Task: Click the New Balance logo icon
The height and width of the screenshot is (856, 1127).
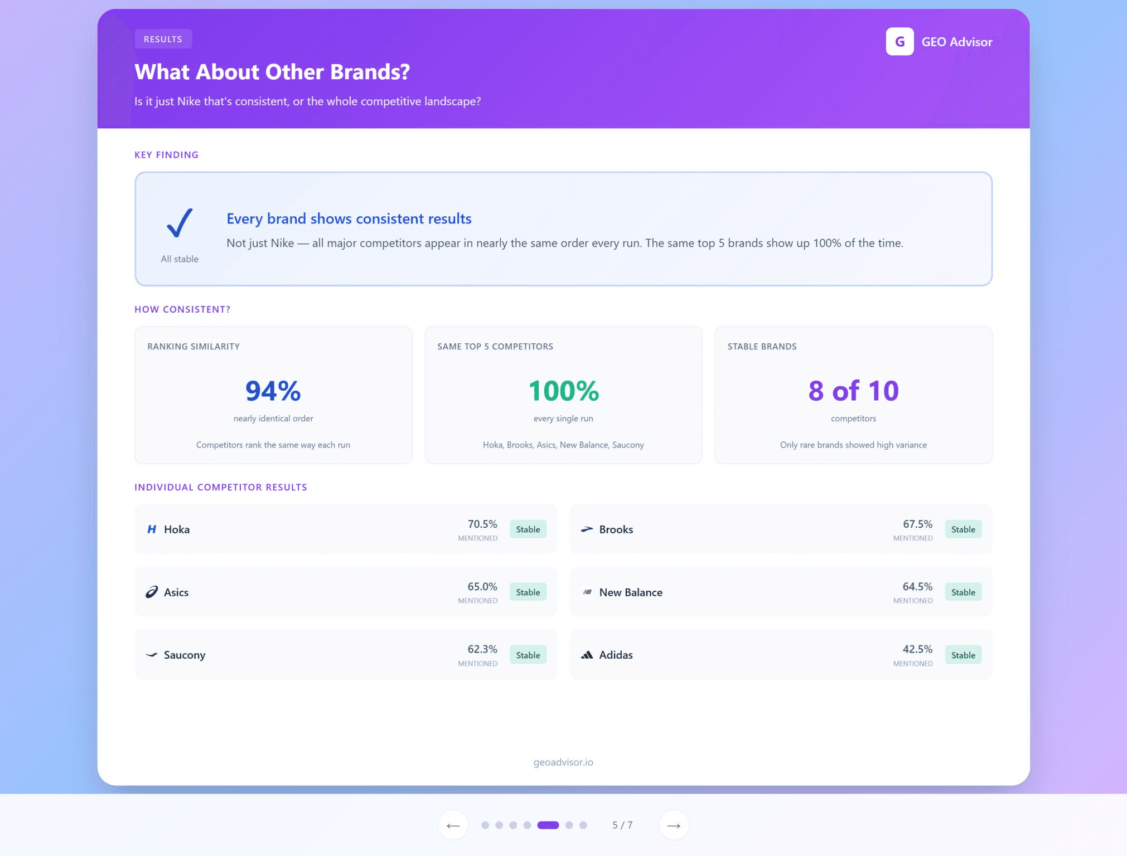Action: tap(587, 592)
